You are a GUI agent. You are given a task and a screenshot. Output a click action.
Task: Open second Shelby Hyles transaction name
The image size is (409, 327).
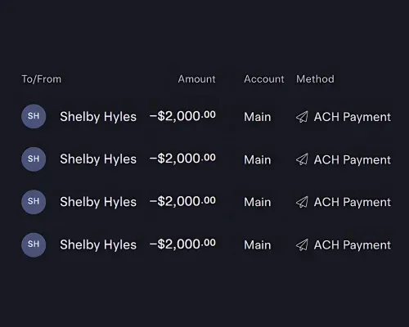[x=98, y=159]
